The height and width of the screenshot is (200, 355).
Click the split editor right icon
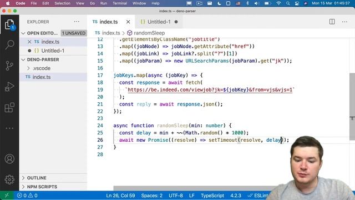pos(332,22)
